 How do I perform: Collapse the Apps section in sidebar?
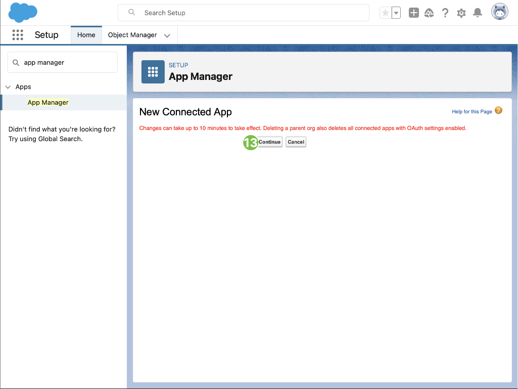point(8,87)
